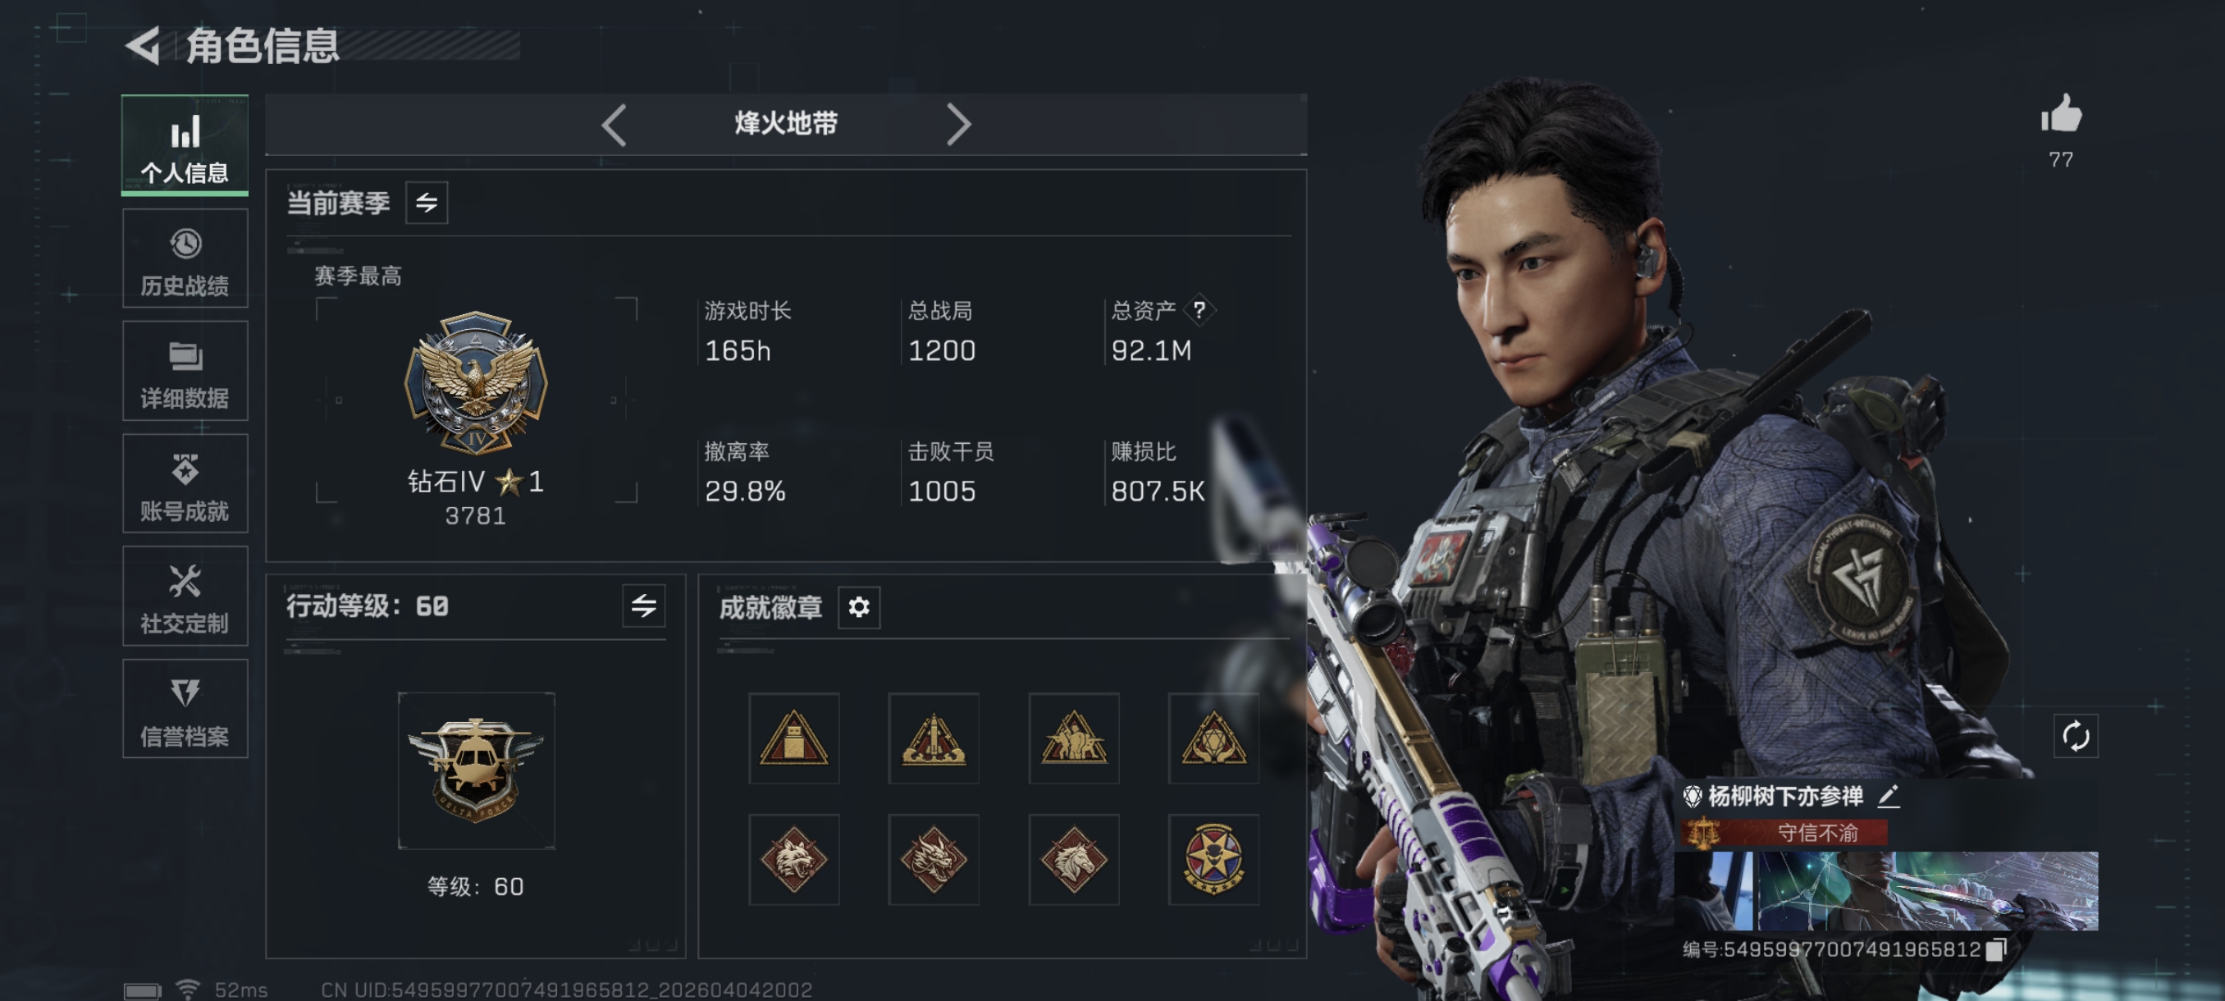This screenshot has width=2225, height=1001.
Task: Copy the player ID number via copy icon
Action: tap(1996, 949)
